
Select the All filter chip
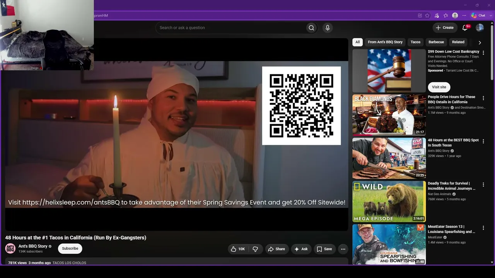[x=357, y=42]
